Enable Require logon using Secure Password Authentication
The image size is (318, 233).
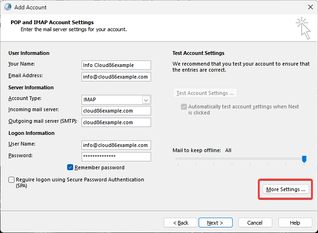[11, 180]
